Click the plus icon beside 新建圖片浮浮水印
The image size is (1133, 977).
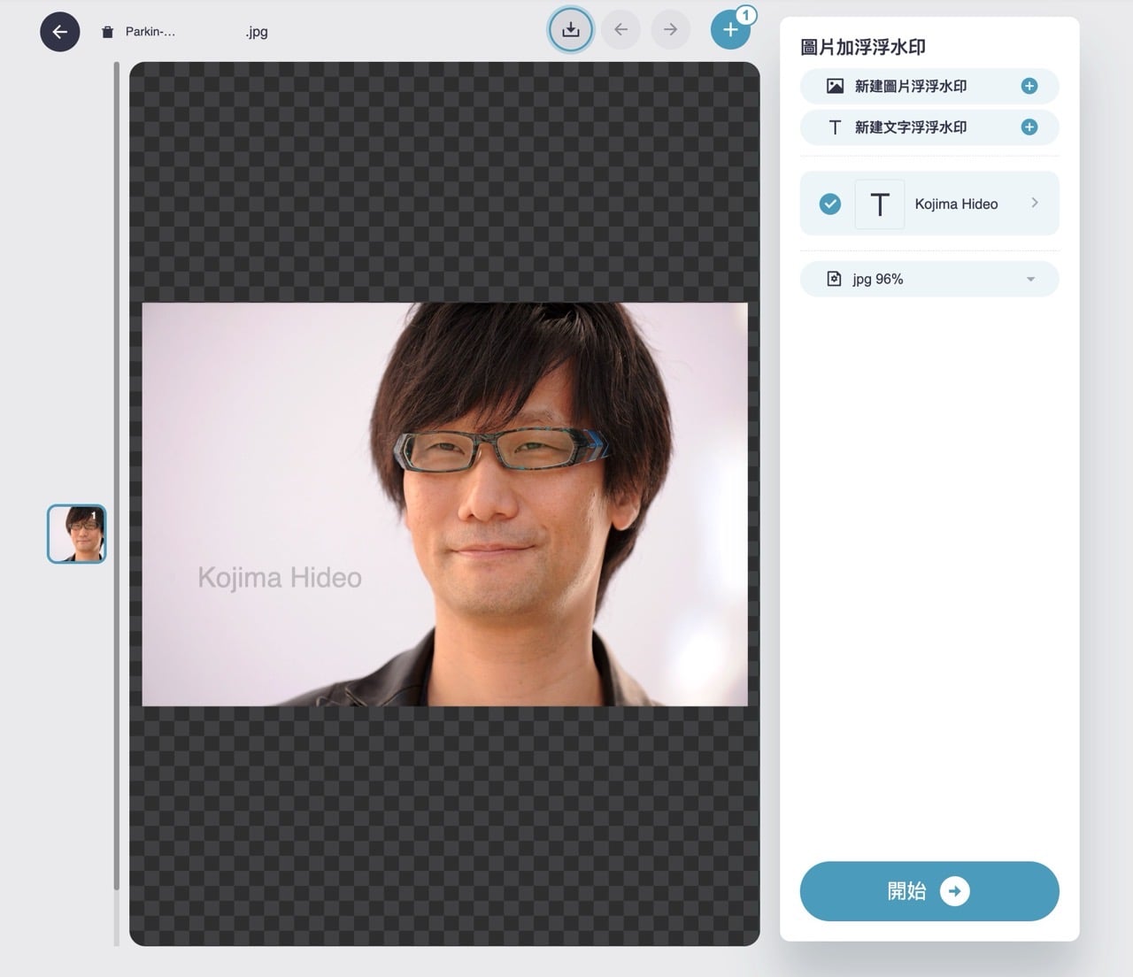pos(1029,86)
